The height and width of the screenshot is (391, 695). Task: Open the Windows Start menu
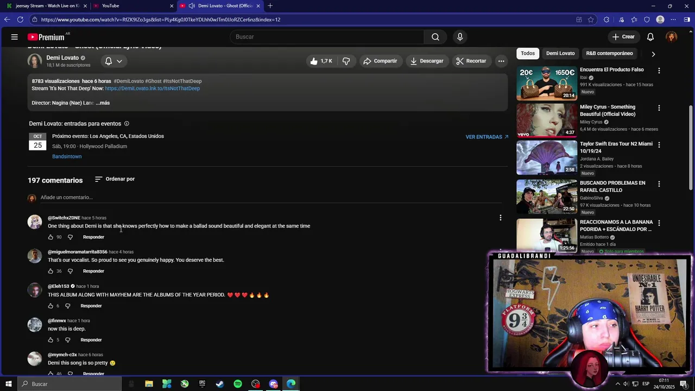coord(9,384)
